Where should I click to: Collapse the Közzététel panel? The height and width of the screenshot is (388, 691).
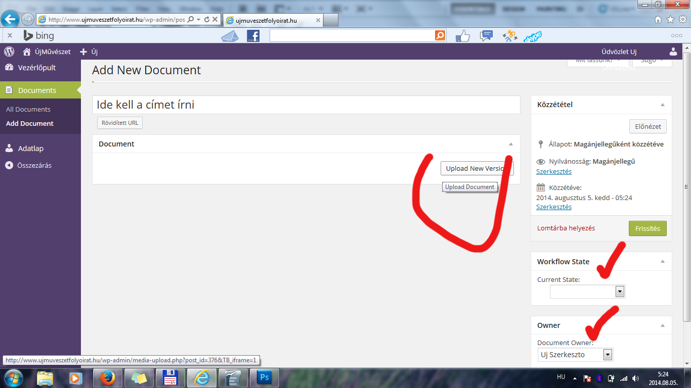coord(662,105)
